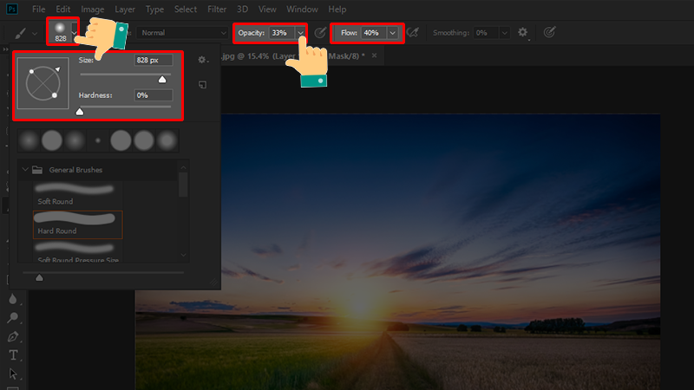Select the second recent hard brush thumbnail
Viewport: 694px width, 390px height.
pos(52,140)
